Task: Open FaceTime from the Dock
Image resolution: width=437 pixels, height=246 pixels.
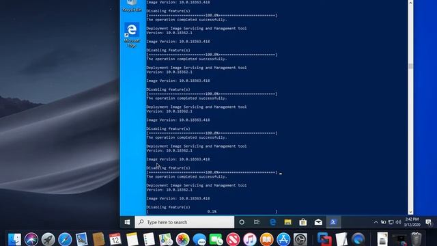Action: tap(216, 239)
